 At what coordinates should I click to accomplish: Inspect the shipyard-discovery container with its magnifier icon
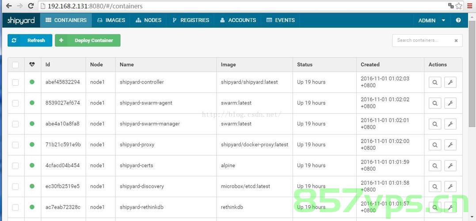tap(435, 187)
